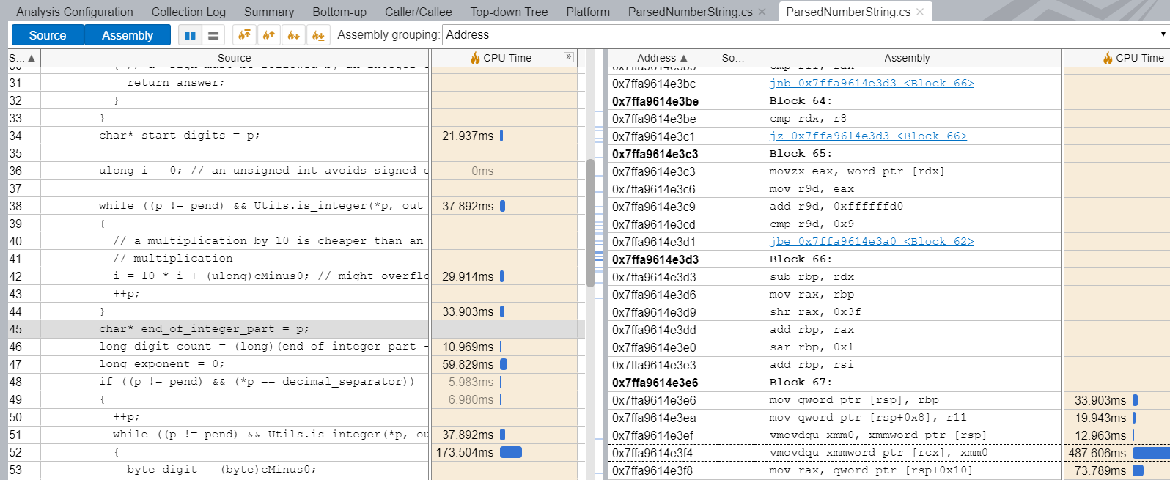1170x480 pixels.
Task: Click the 73.789ms assembly CPU time
Action: (1100, 470)
